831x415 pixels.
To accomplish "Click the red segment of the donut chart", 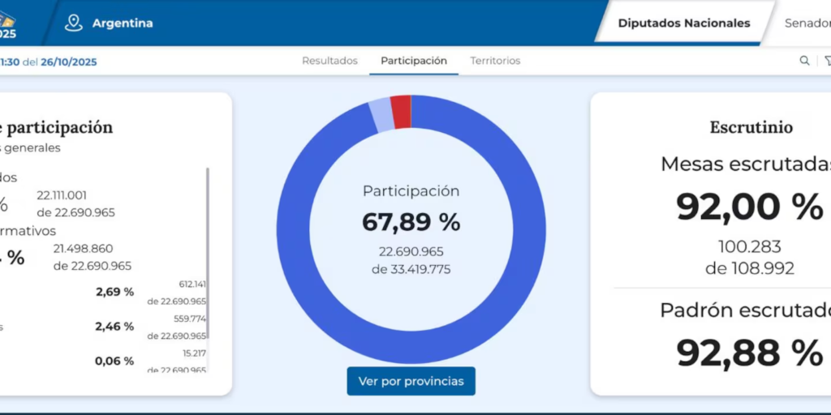I will tap(401, 111).
